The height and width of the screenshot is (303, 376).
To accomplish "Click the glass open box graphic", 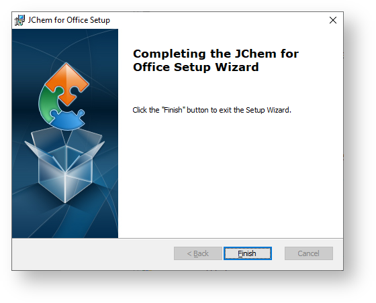I will tap(64, 165).
